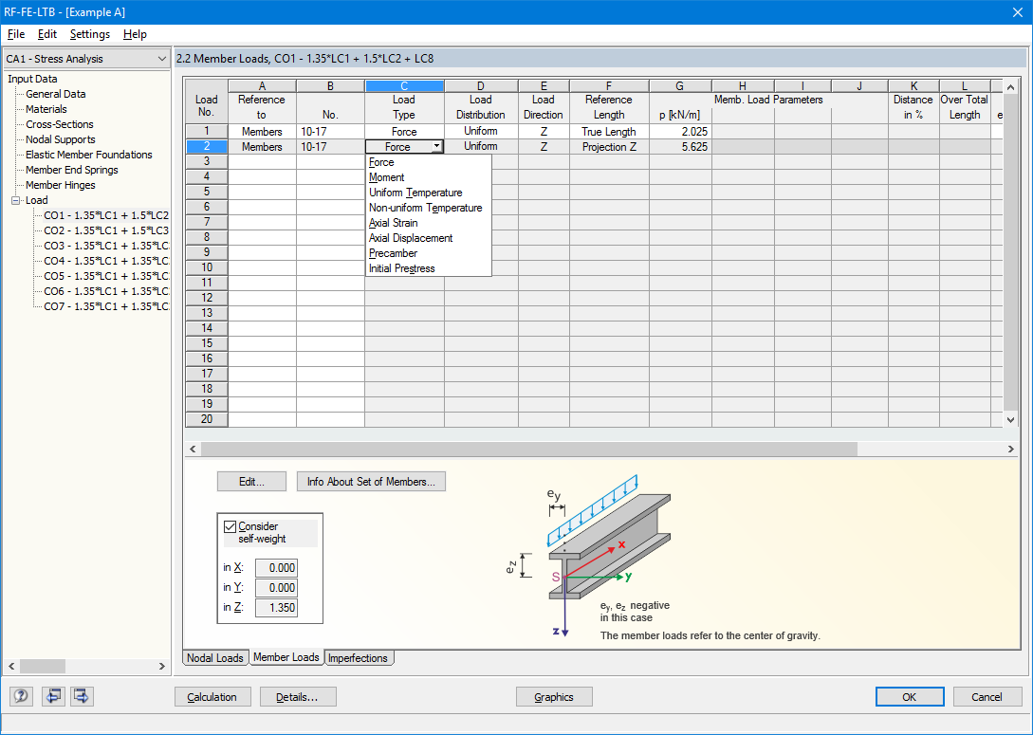1033x735 pixels.
Task: Select CO7 load combination in tree
Action: click(x=105, y=306)
